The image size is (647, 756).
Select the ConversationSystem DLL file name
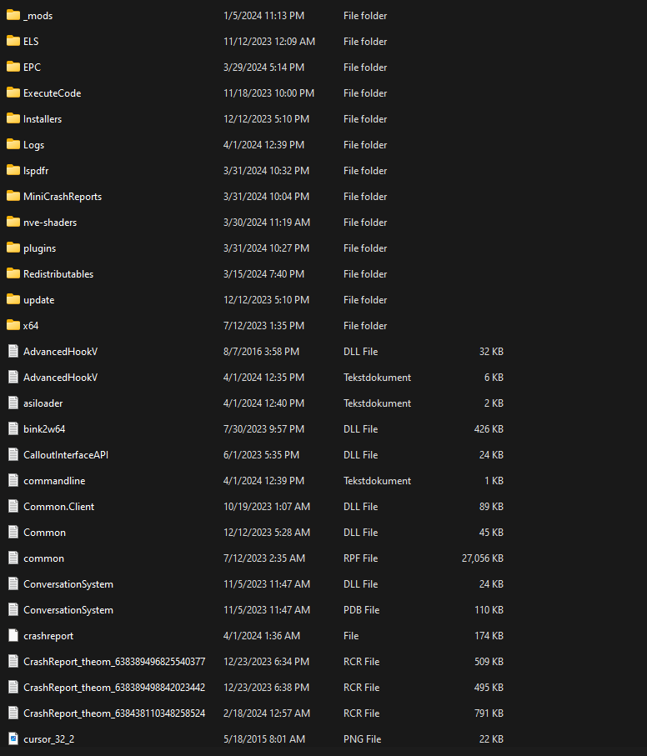coord(68,584)
